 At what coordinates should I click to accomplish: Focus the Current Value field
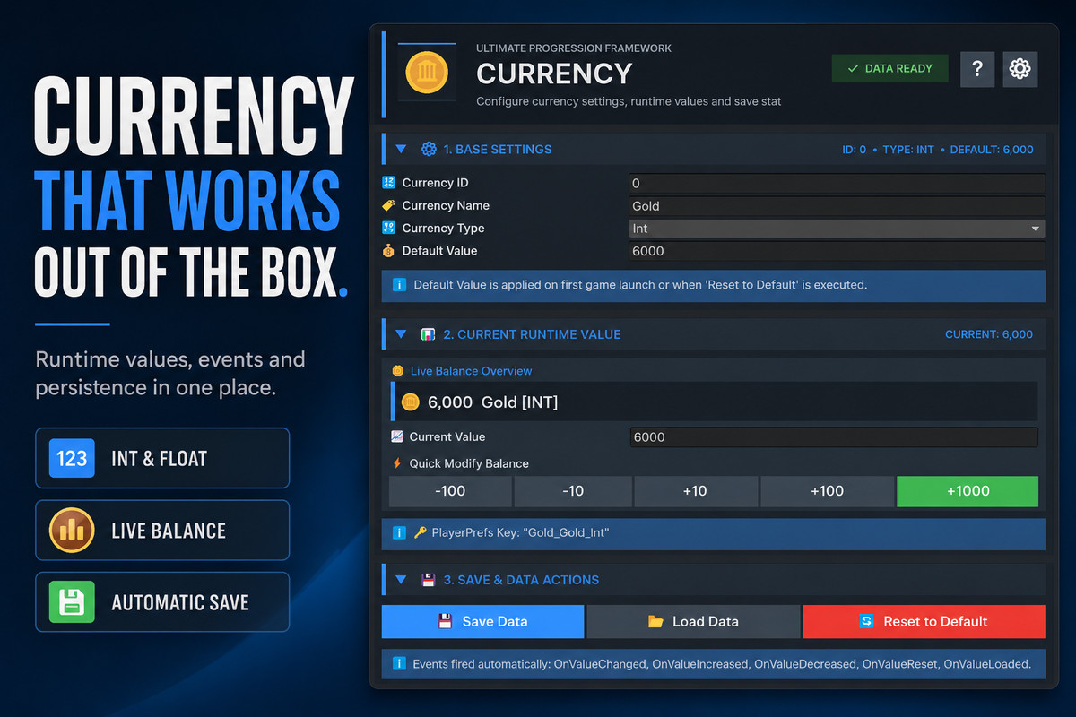pos(833,437)
